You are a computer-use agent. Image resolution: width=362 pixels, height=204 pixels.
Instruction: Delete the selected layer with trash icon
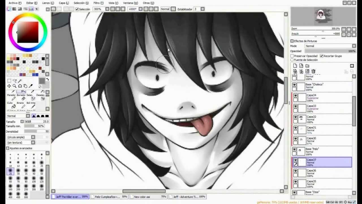(x=313, y=71)
